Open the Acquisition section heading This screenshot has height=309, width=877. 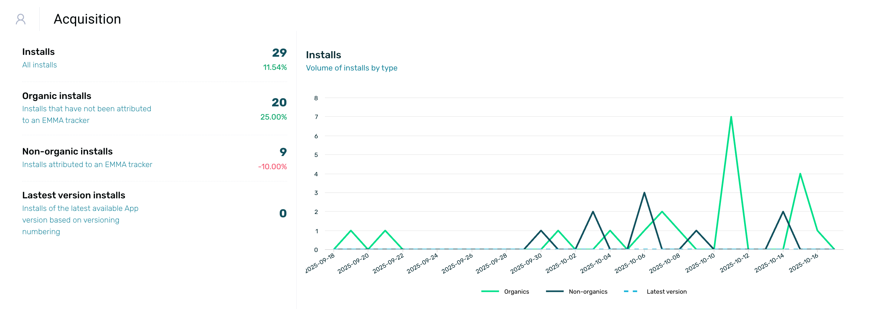click(x=87, y=19)
